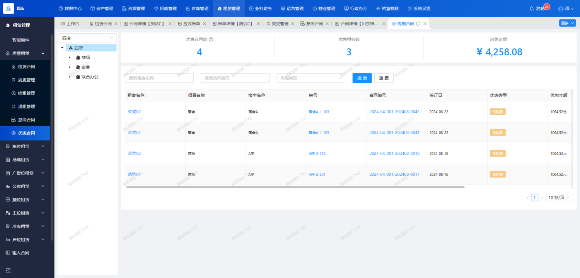Open 智慧物联 in the top navigation

pyautogui.click(x=387, y=9)
